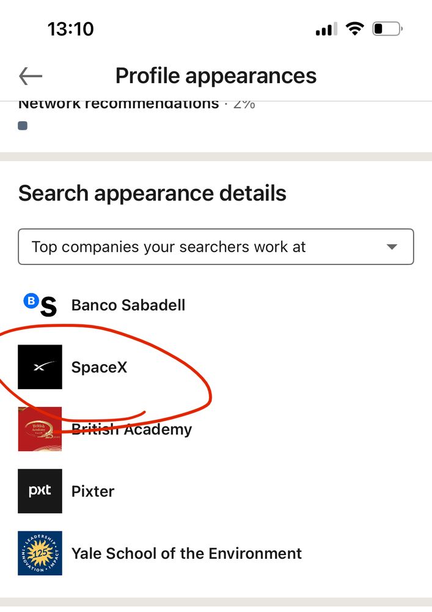Open the Banco Sabadell logo
The width and height of the screenshot is (432, 612).
[x=40, y=305]
